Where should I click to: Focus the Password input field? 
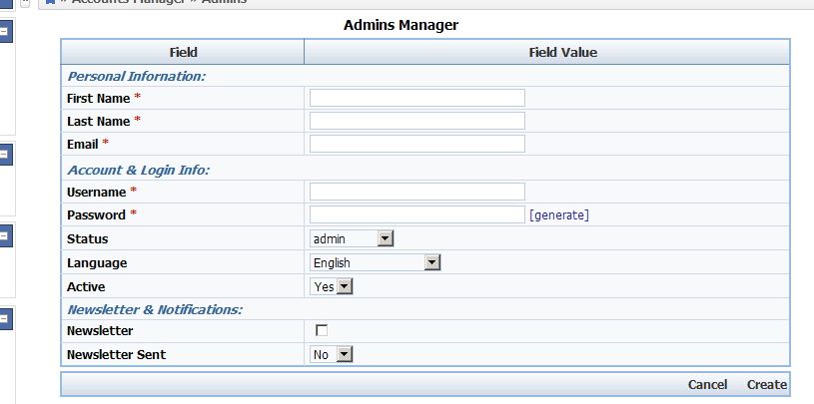click(x=416, y=214)
